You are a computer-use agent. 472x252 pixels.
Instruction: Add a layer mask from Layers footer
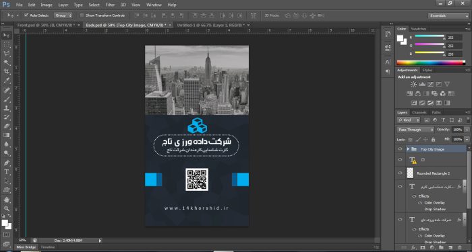point(423,247)
